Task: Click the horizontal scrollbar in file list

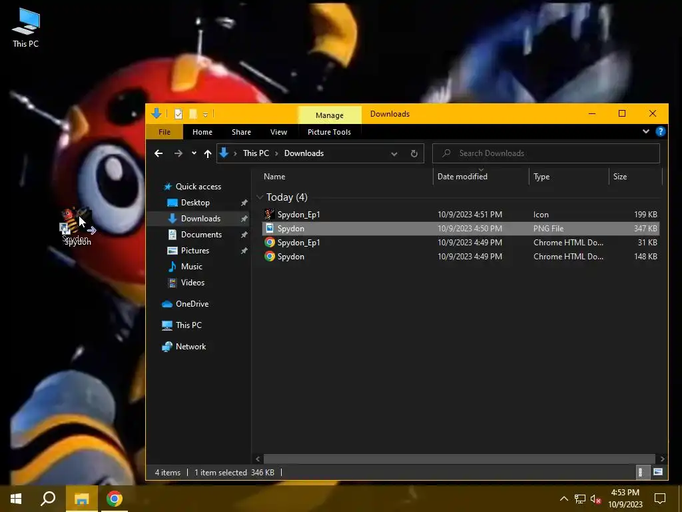Action: click(x=460, y=459)
